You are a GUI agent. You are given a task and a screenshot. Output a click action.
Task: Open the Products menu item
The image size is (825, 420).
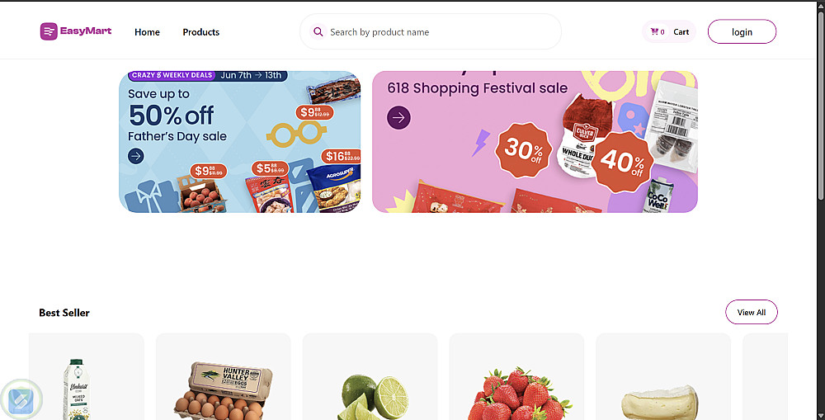tap(200, 32)
